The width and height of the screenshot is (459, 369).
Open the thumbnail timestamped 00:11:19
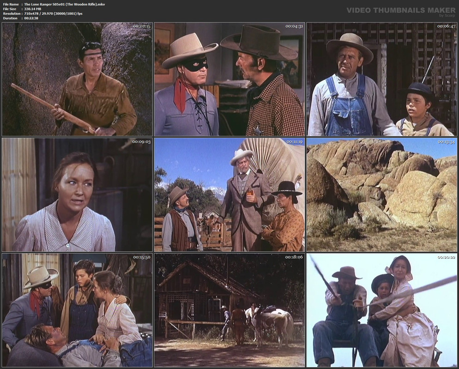tap(229, 195)
